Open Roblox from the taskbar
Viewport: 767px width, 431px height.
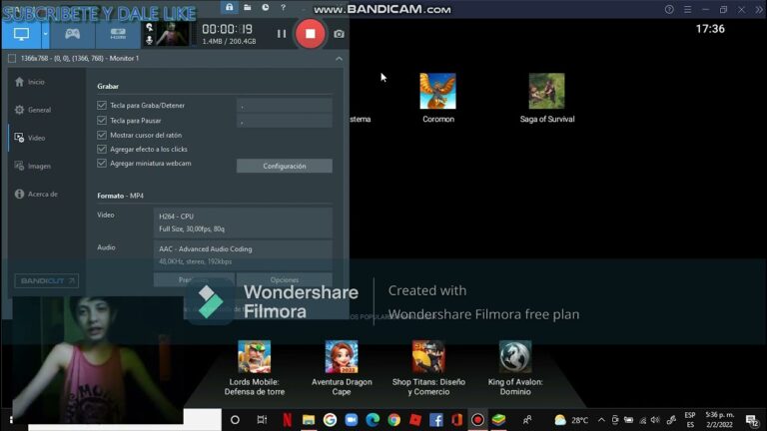pos(415,420)
